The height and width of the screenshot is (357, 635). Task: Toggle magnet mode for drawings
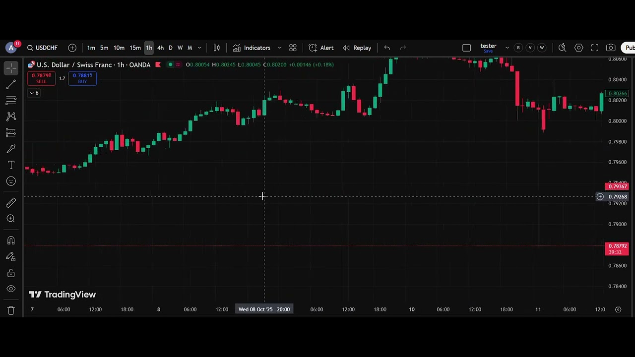coord(11,240)
